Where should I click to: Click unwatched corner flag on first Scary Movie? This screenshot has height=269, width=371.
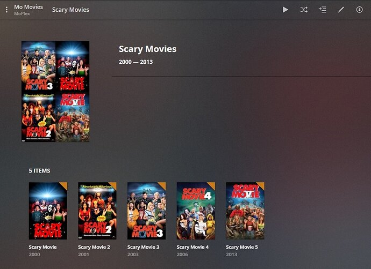point(64,185)
